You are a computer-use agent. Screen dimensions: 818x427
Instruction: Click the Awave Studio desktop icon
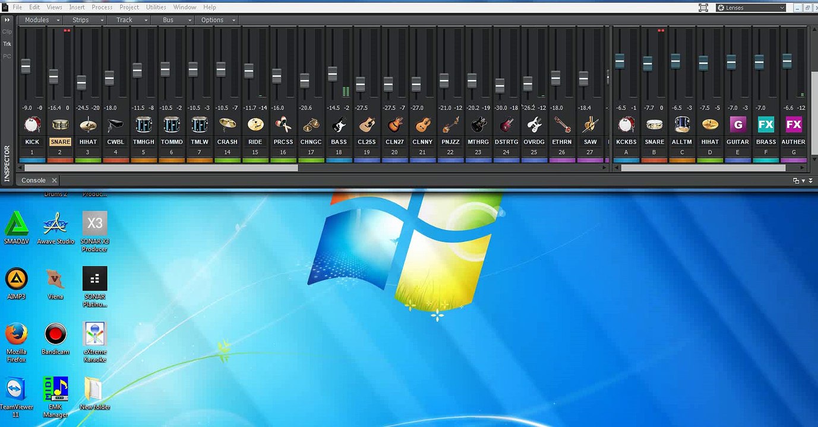point(55,229)
